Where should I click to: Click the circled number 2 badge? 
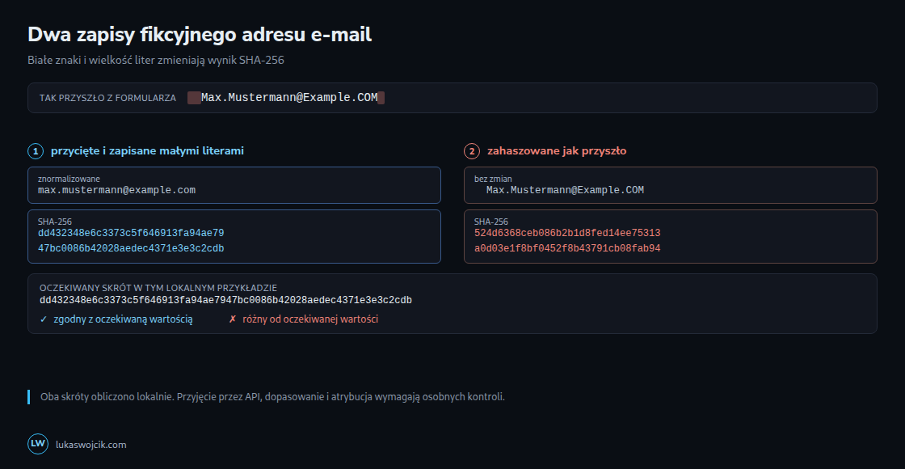coord(472,151)
